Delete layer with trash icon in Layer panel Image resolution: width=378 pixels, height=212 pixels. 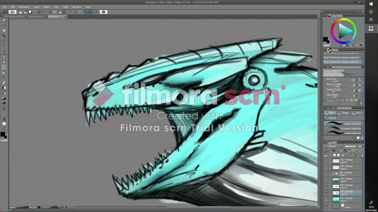pos(362,155)
